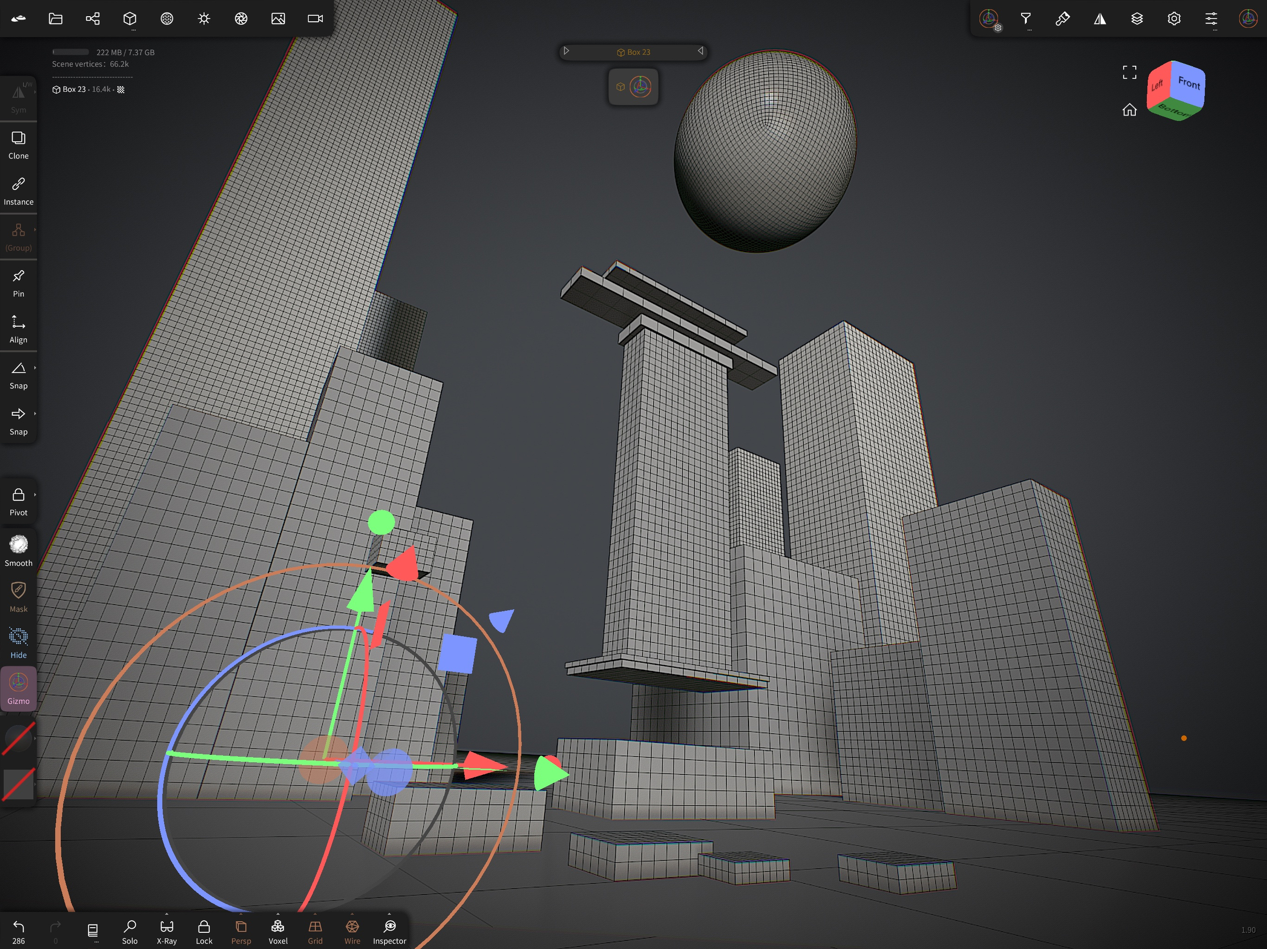Open the Inspector panel
Image resolution: width=1267 pixels, height=949 pixels.
pyautogui.click(x=390, y=931)
